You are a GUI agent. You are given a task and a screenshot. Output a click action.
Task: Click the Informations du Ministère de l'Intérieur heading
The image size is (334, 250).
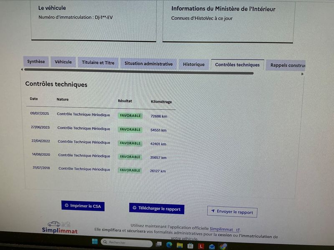pos(223,9)
